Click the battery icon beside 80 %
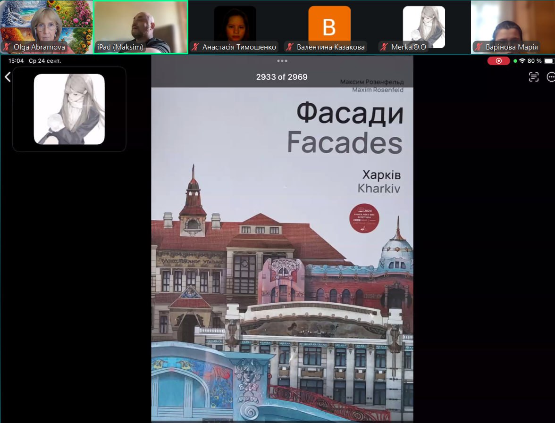Screen dimensions: 555x423 click(548, 61)
